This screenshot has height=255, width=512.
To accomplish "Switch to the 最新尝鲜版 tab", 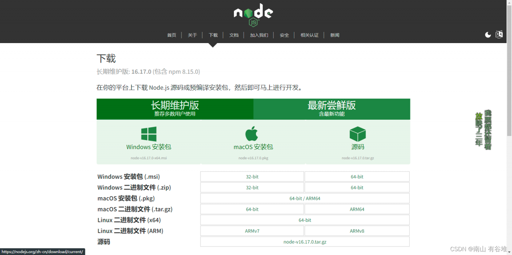I will pyautogui.click(x=332, y=109).
